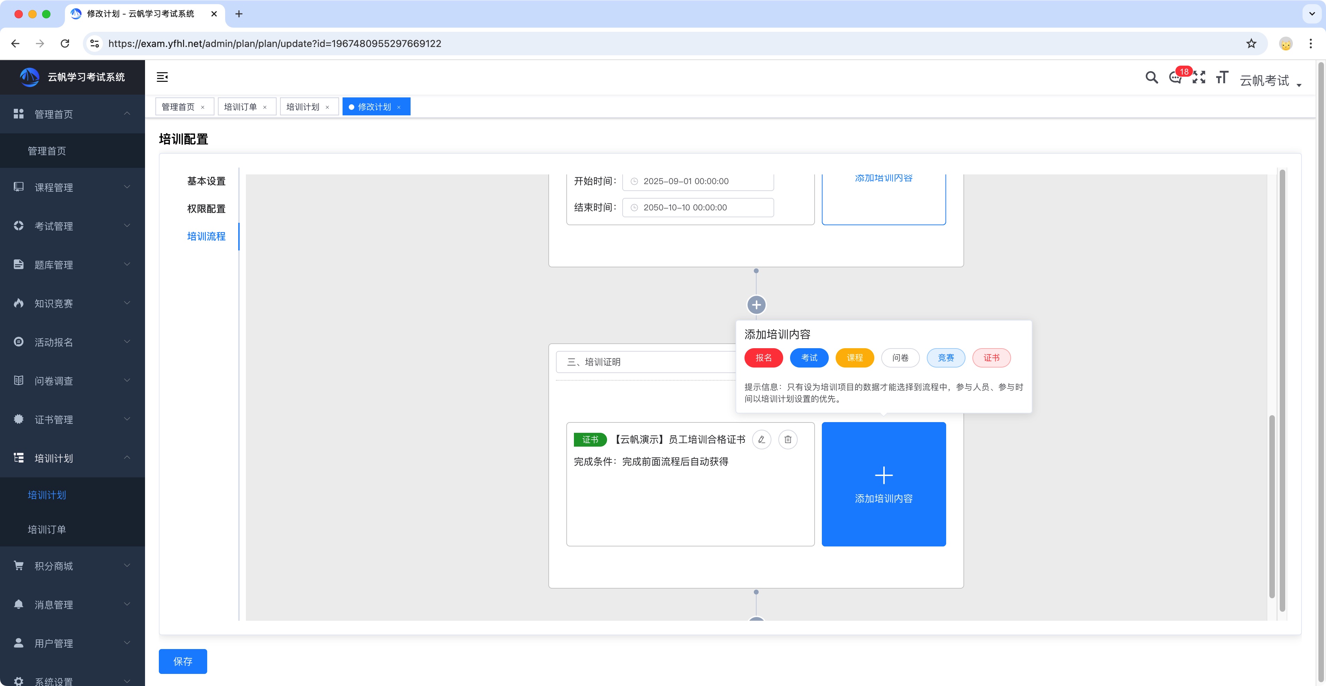Click the 保存 button
Viewport: 1326px width, 686px height.
click(x=183, y=661)
